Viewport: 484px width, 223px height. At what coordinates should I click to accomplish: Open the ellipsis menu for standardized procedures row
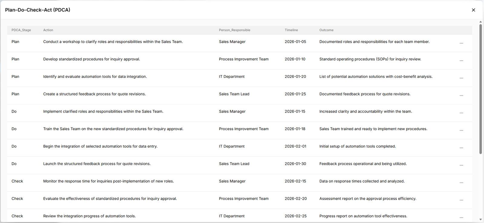(461, 61)
